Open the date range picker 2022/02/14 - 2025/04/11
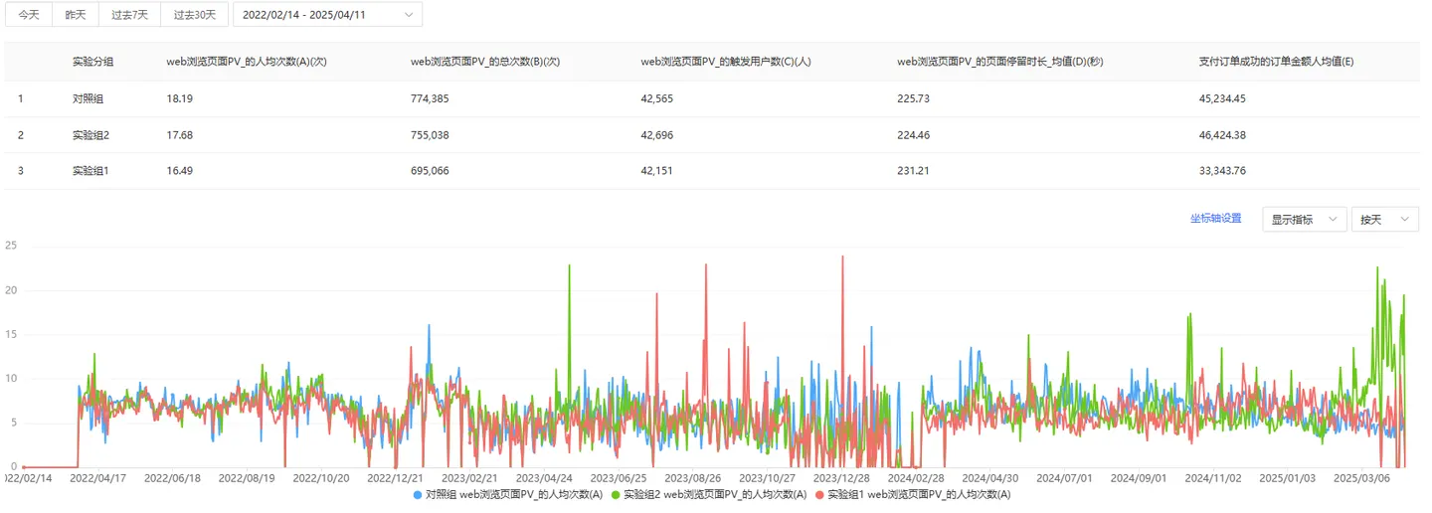 pyautogui.click(x=327, y=15)
